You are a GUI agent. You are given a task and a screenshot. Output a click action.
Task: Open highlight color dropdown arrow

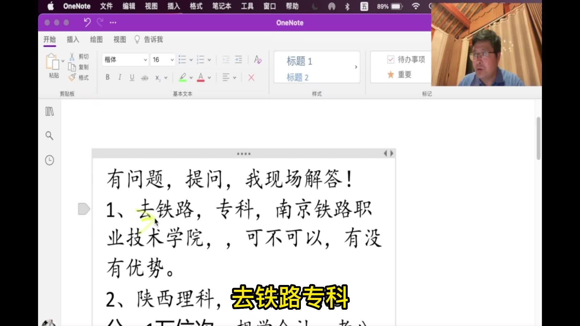[x=191, y=78]
